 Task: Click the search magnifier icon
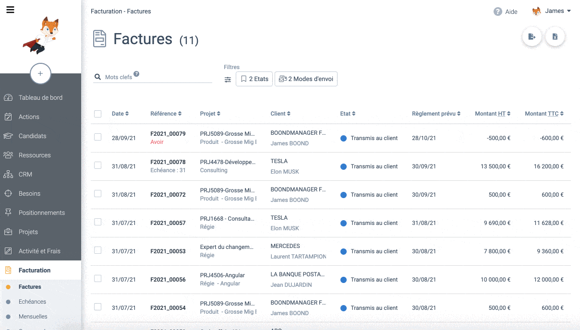[98, 77]
